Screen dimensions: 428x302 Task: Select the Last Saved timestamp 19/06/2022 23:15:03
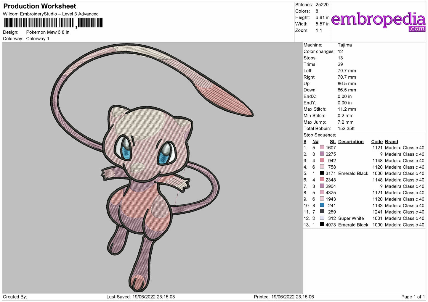[x=153, y=297]
